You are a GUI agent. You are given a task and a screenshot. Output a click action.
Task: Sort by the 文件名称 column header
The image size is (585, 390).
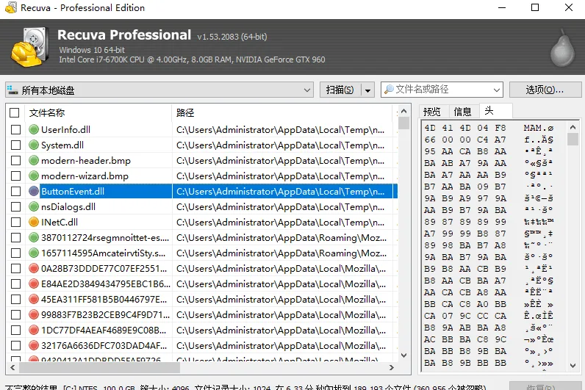tap(98, 112)
